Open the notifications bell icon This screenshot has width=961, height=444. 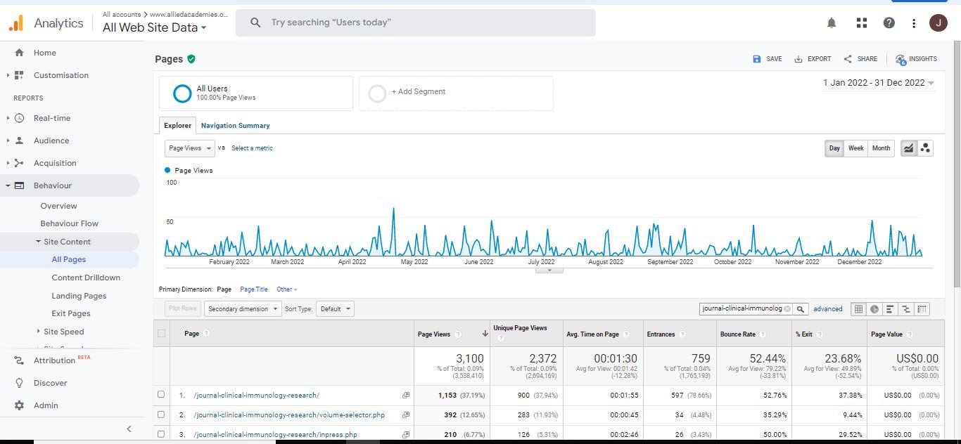coord(832,23)
